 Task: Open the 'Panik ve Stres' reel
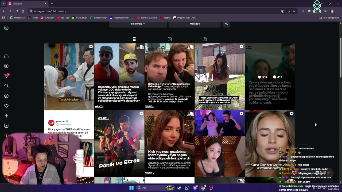[119, 143]
